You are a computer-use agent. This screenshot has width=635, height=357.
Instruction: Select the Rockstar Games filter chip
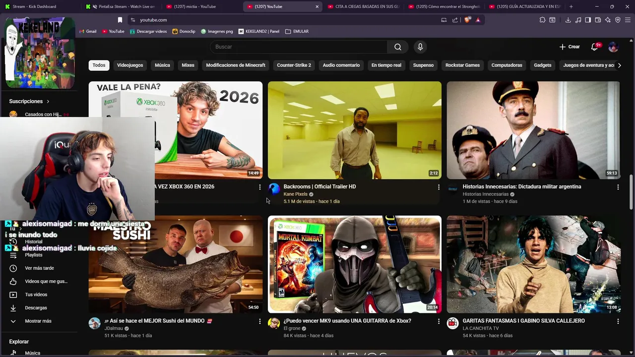[462, 65]
